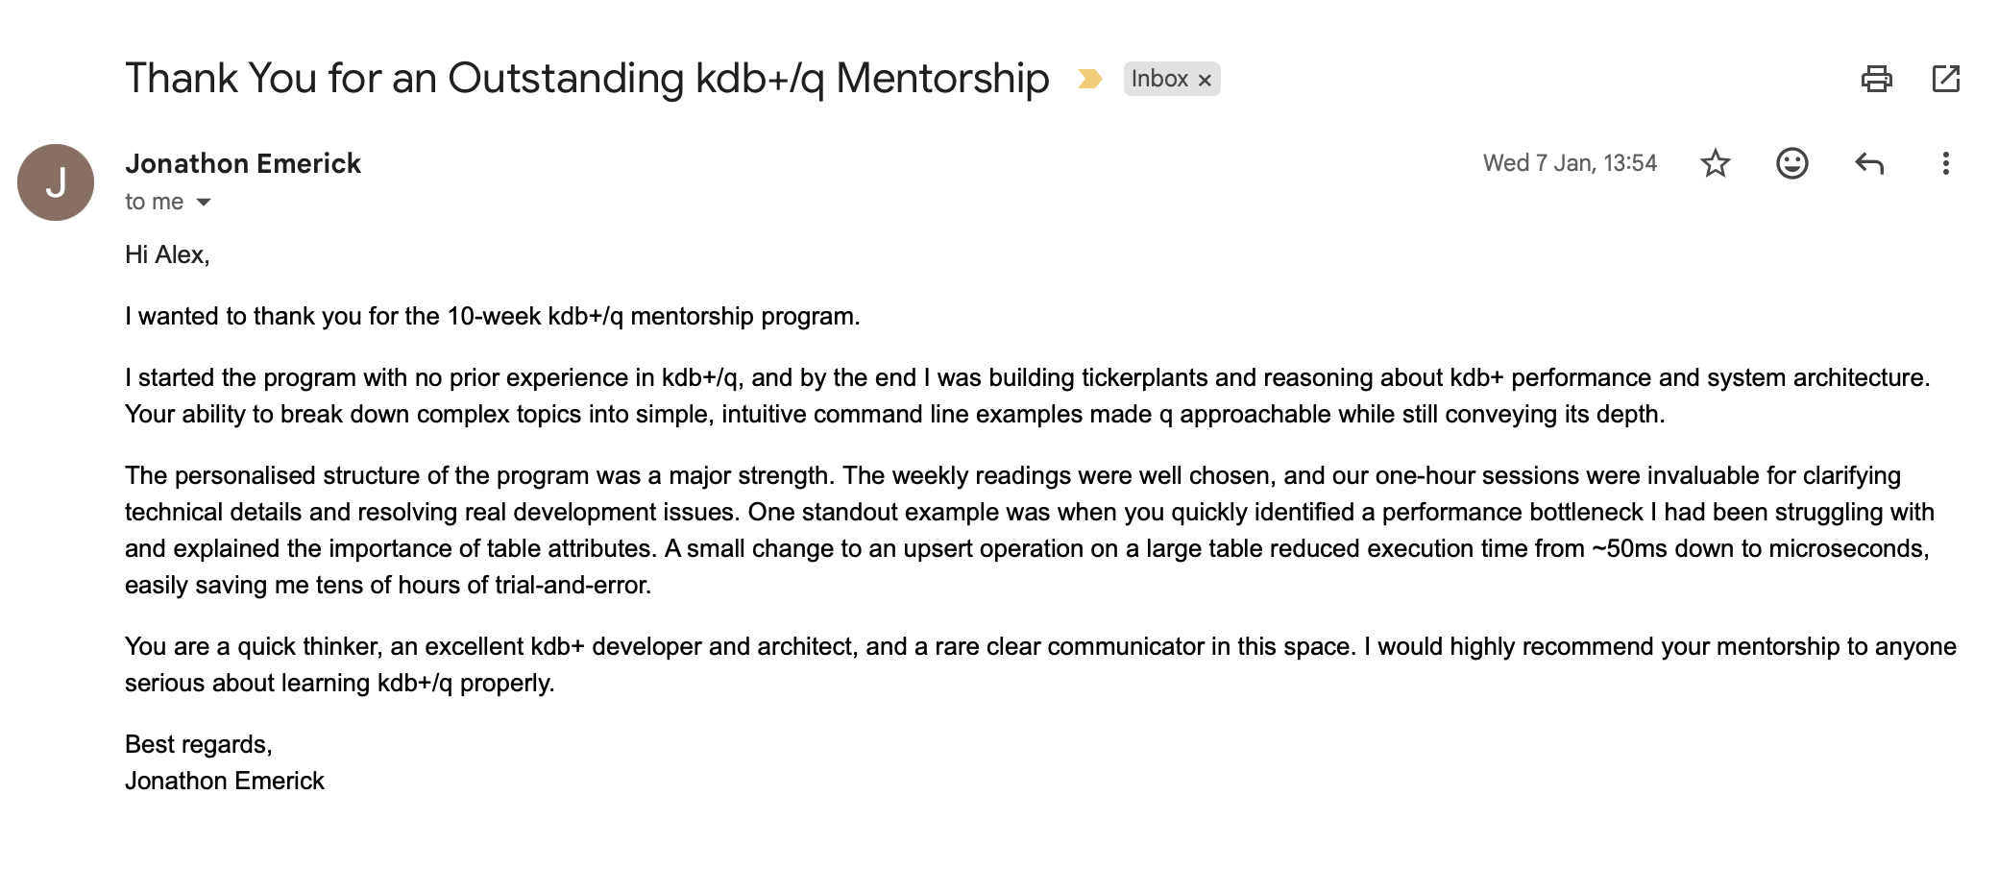The width and height of the screenshot is (1998, 891).
Task: Click the sender's J avatar
Action: click(56, 182)
